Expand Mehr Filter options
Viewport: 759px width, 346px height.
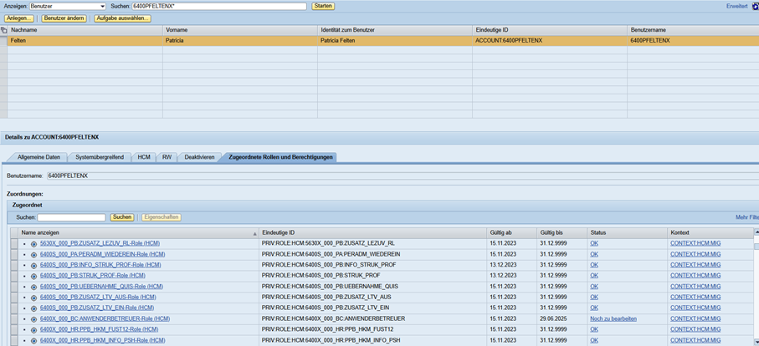click(x=746, y=217)
